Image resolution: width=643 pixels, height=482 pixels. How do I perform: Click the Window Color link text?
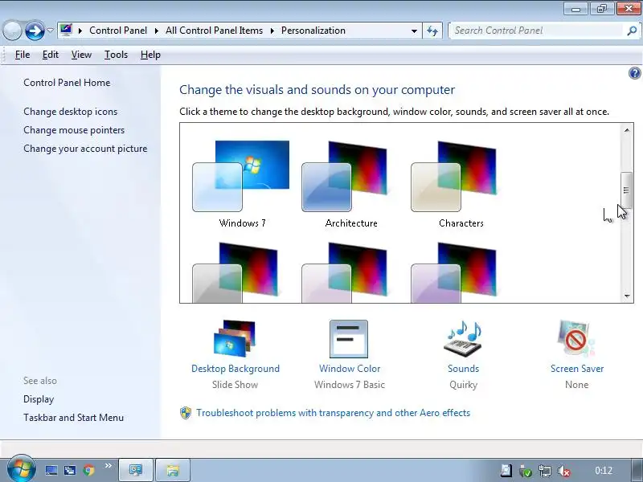point(350,369)
